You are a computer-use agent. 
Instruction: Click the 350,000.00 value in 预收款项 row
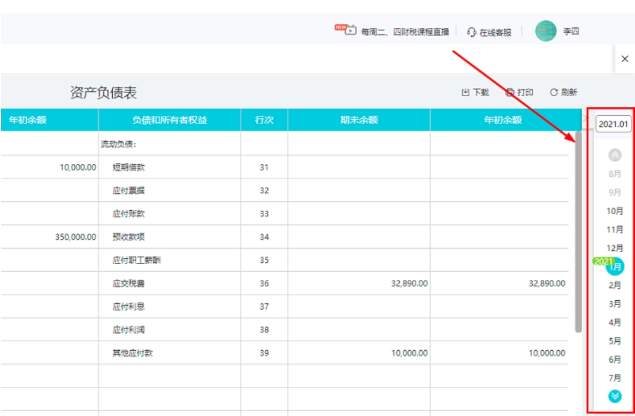coord(75,237)
